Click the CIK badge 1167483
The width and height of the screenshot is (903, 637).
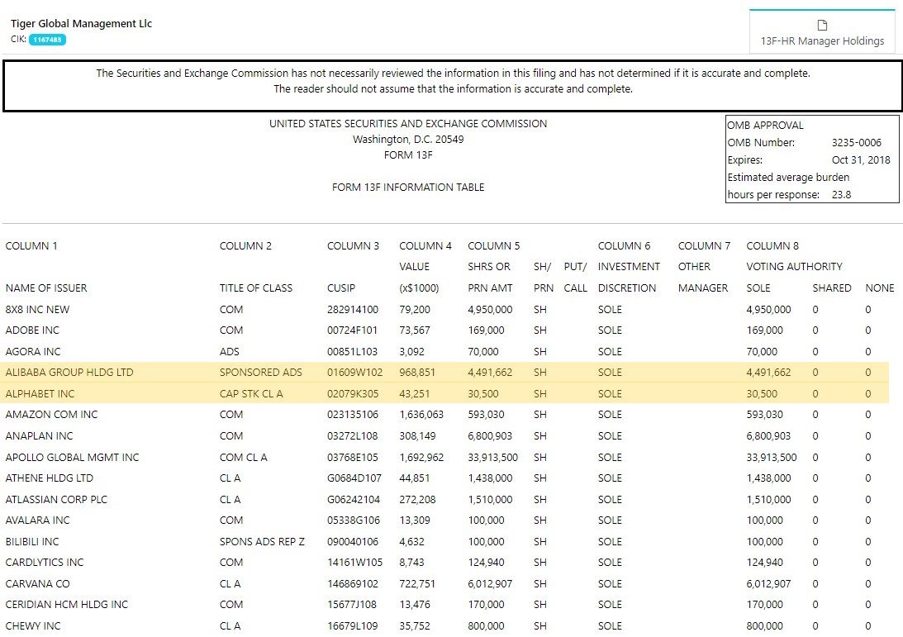pos(47,39)
